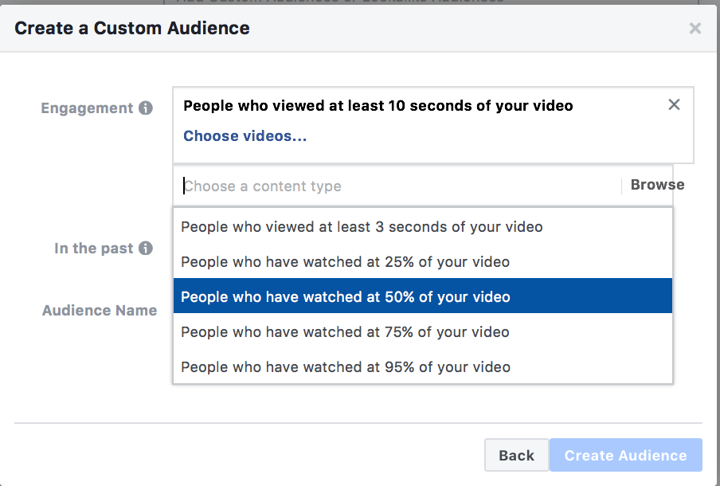This screenshot has width=720, height=486.
Task: Select watched at 50% of your video
Action: (423, 296)
